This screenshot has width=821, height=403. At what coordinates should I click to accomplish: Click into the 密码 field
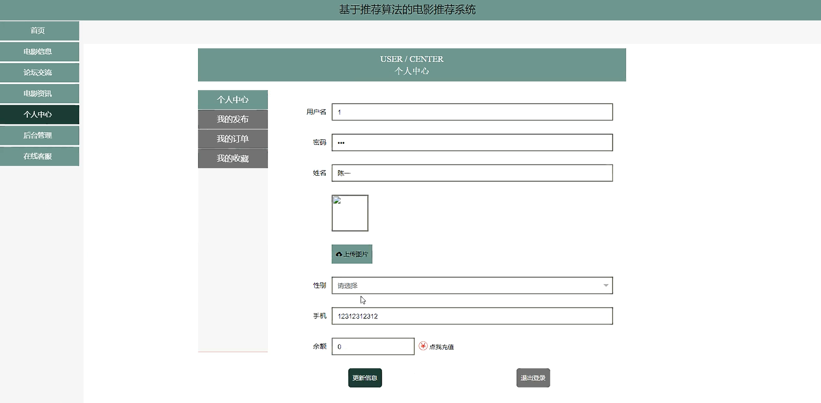[472, 142]
